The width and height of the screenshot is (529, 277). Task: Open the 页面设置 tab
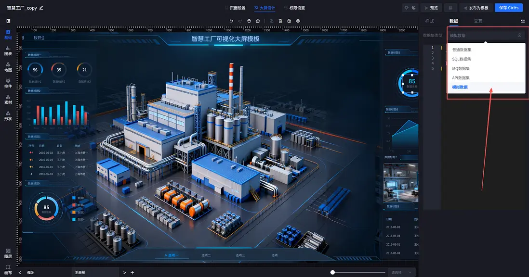click(x=235, y=8)
